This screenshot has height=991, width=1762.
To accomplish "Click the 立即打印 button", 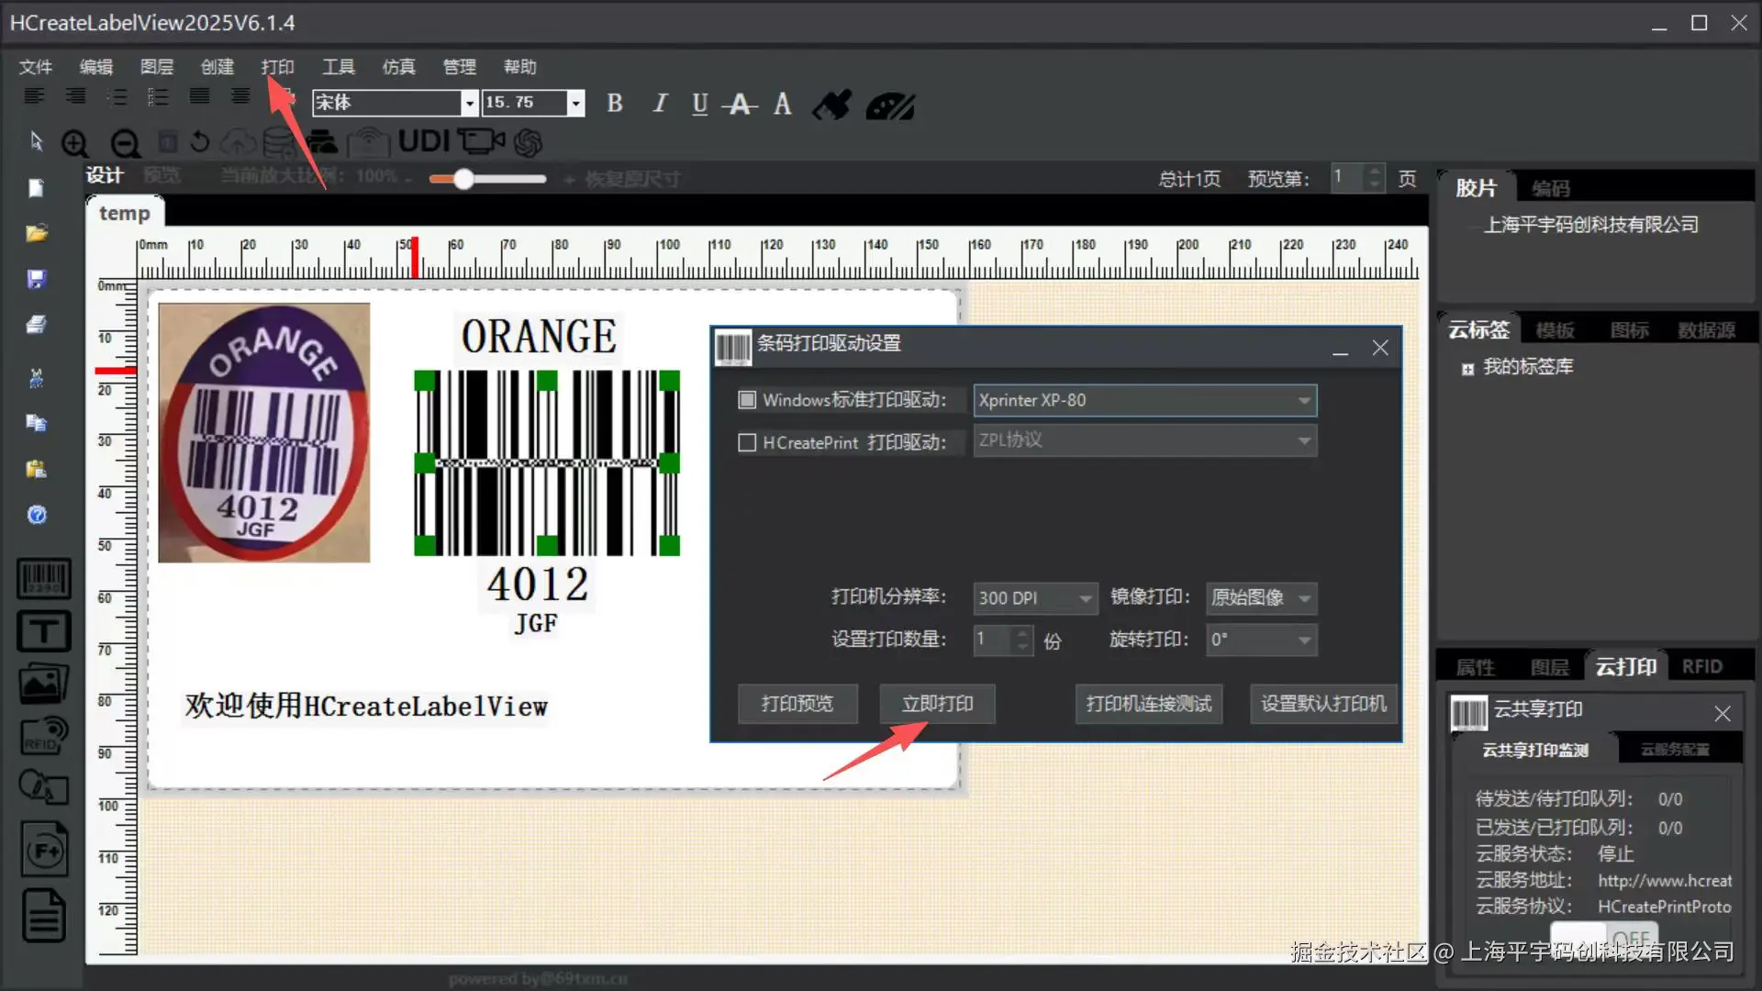I will [x=937, y=704].
